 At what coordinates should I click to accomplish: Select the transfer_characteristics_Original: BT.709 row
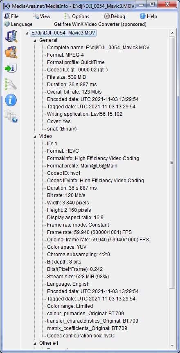(x=92, y=321)
